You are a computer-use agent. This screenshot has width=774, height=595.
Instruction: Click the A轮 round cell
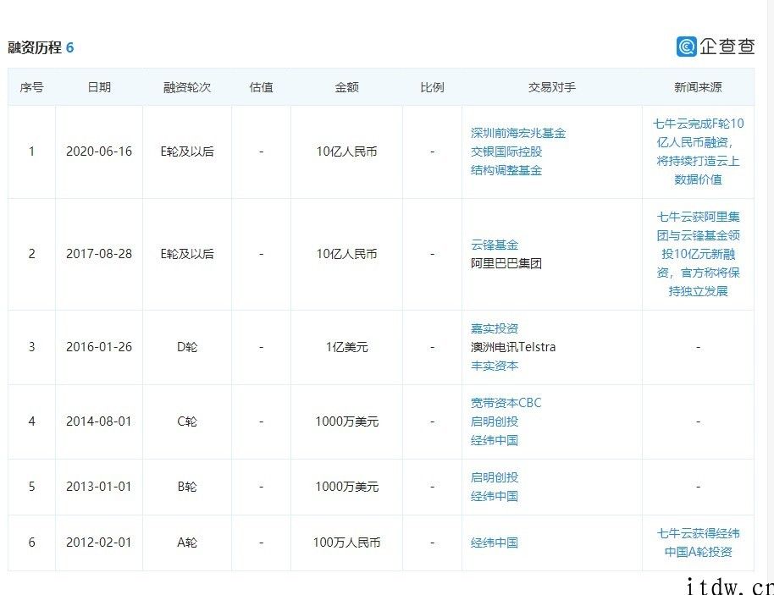(x=187, y=543)
